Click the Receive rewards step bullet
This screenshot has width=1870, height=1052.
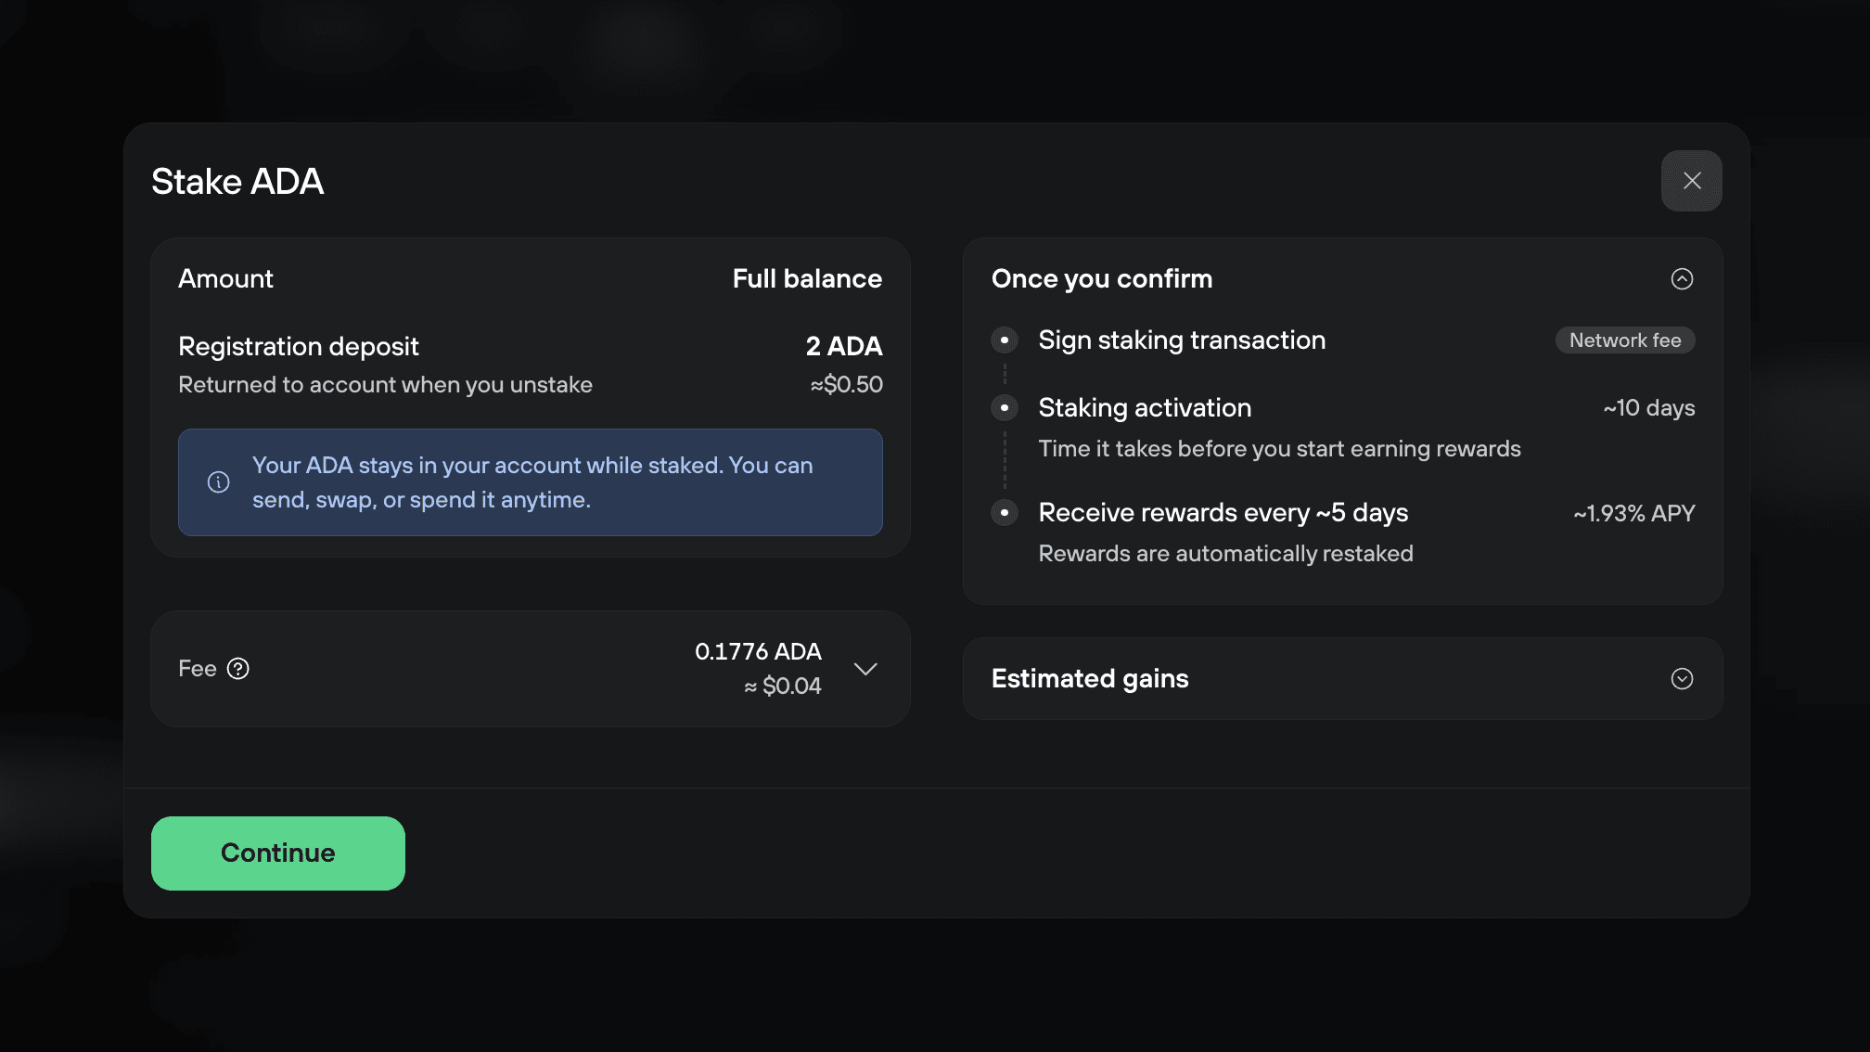click(1005, 513)
